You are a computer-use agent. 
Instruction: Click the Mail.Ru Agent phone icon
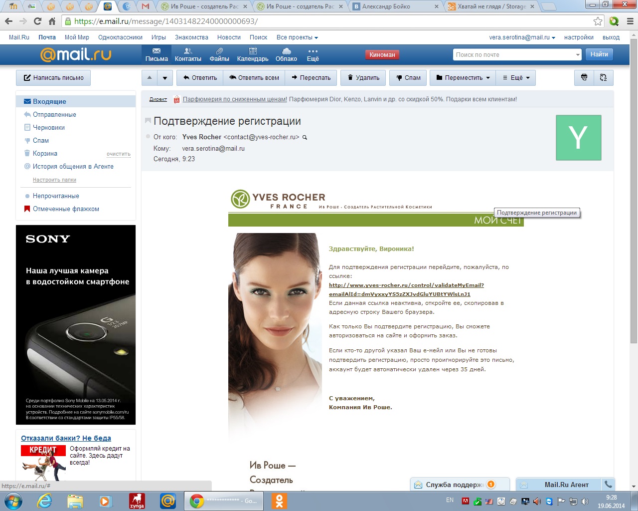click(x=608, y=484)
